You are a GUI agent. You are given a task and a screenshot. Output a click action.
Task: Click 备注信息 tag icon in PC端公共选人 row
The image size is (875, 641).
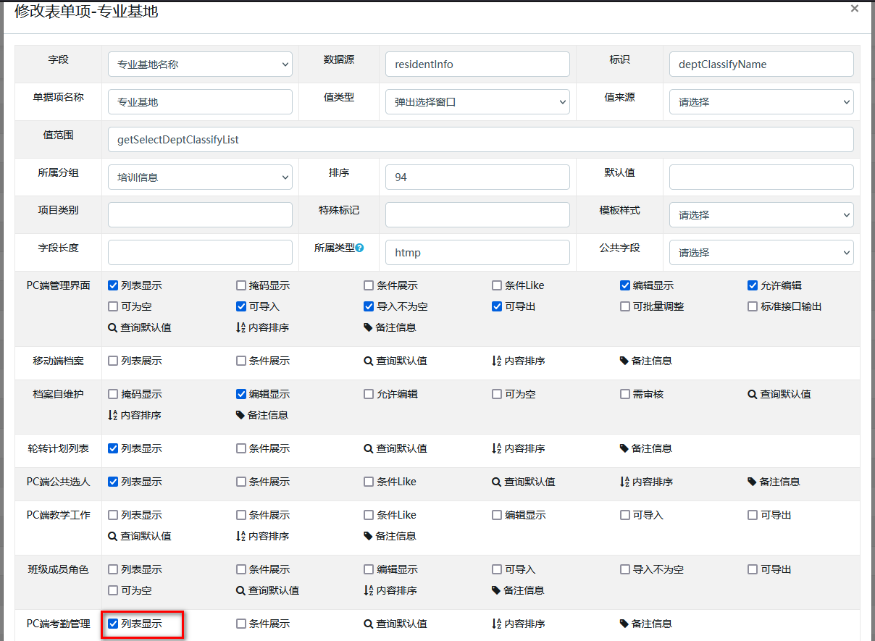point(753,482)
